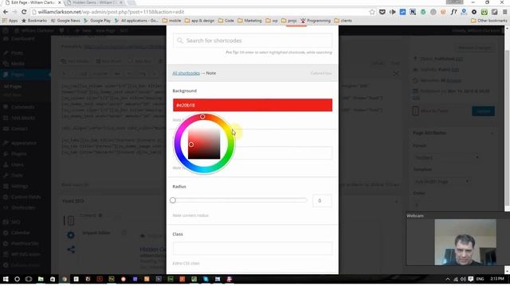Toggle editor distraction-free fullscreen icon
Image resolution: width=510 pixels, height=286 pixels.
click(396, 74)
